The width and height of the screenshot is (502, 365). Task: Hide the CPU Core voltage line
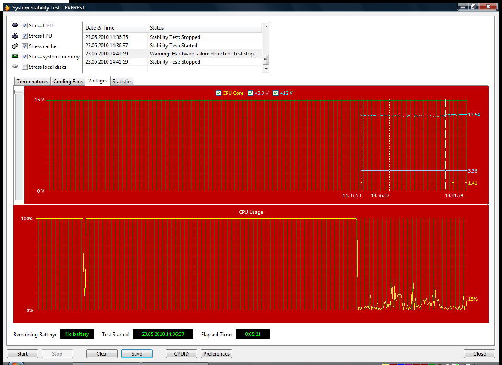click(x=218, y=93)
